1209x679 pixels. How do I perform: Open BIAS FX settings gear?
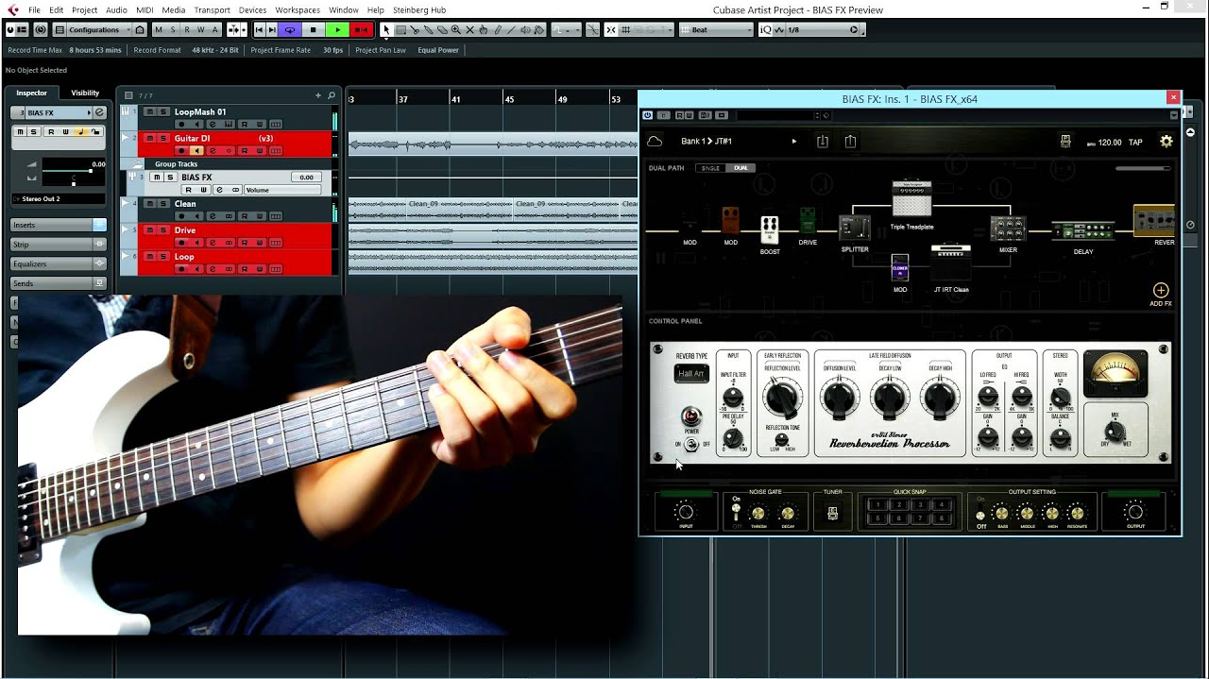click(x=1166, y=142)
